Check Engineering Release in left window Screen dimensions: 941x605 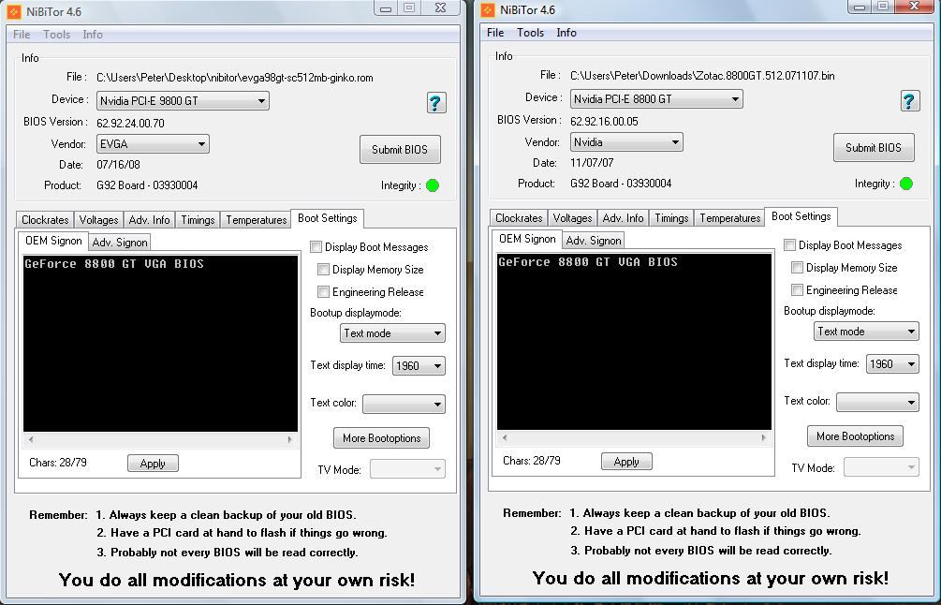pos(323,291)
